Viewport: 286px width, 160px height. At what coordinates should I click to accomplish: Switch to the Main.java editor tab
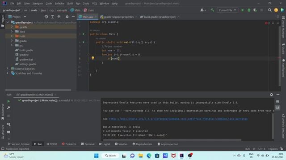pyautogui.click(x=88, y=17)
